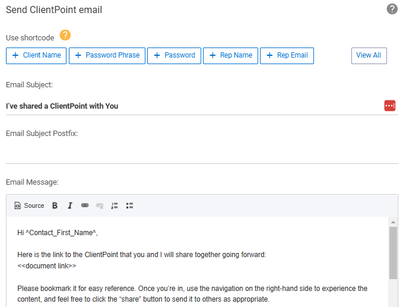Insert the Password shortcode
The height and width of the screenshot is (307, 403).
point(174,56)
